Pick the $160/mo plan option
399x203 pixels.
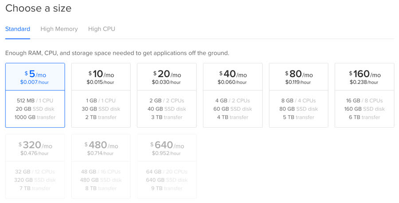point(364,95)
